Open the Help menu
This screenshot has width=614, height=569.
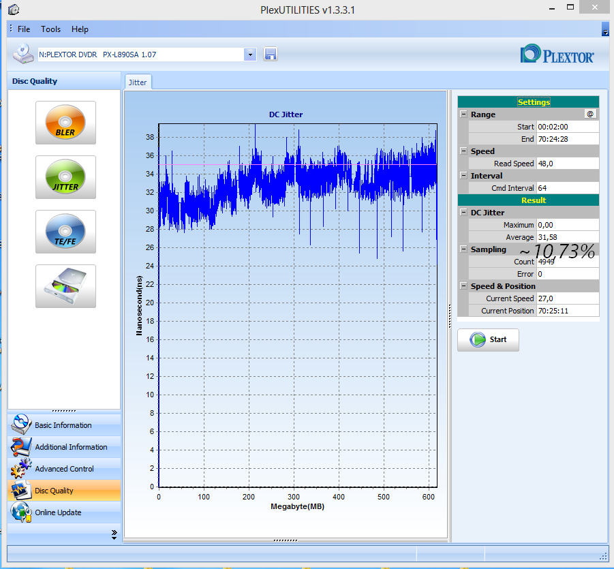(x=80, y=29)
